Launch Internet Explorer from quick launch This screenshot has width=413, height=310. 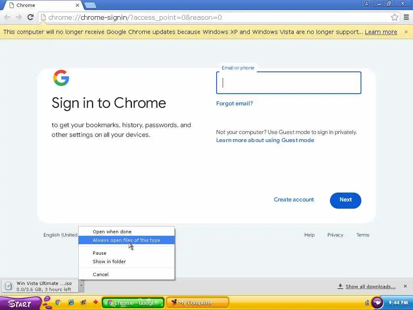pyautogui.click(x=71, y=302)
